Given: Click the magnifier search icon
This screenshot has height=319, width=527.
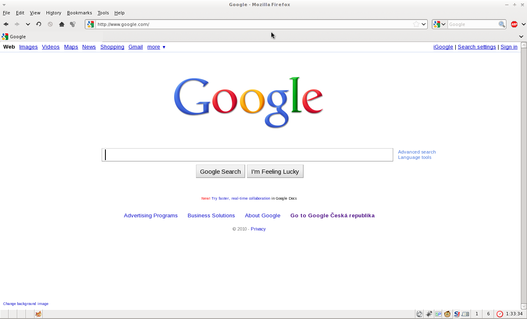Looking at the screenshot, I should tap(502, 24).
